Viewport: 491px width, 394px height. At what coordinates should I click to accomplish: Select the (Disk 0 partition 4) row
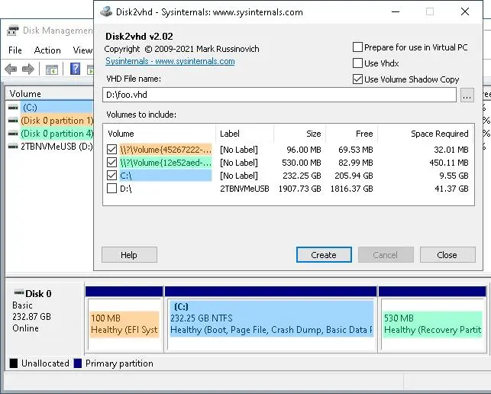(50, 134)
